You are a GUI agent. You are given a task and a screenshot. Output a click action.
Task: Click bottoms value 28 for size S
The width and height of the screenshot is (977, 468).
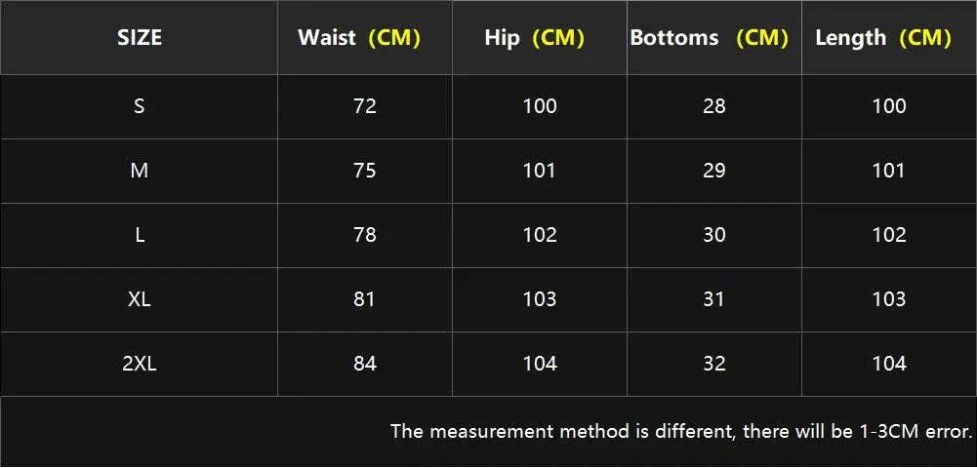pos(714,106)
